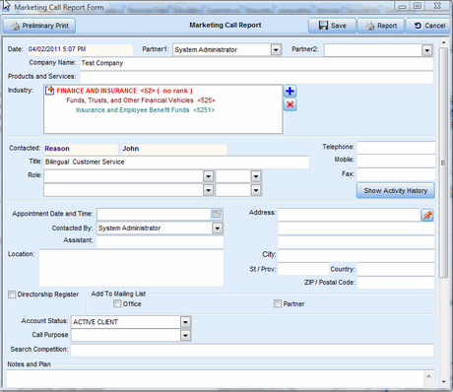Click the Products and Services field
Image resolution: width=453 pixels, height=392 pixels.
click(x=256, y=77)
